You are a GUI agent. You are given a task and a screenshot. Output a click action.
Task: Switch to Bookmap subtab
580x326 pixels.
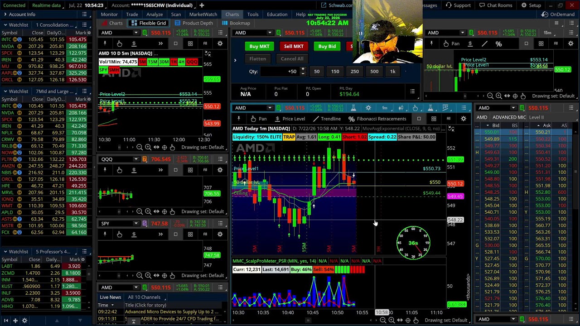pyautogui.click(x=236, y=23)
